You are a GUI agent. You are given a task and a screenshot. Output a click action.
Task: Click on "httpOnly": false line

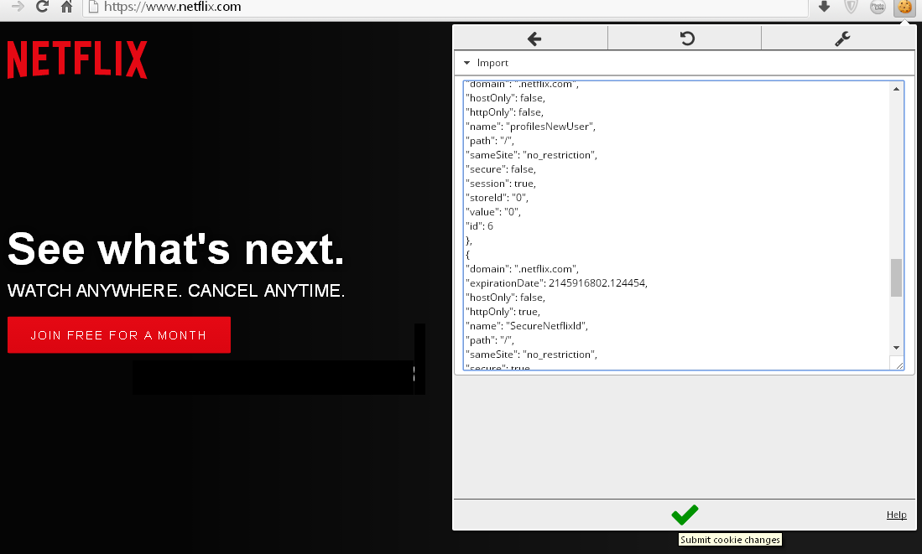(x=504, y=112)
